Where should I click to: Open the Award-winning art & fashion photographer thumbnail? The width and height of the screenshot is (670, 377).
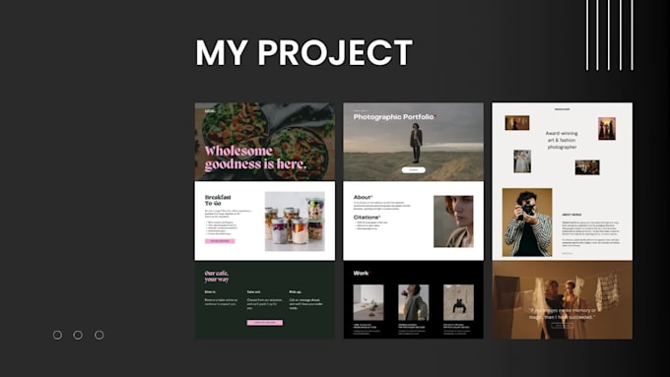(x=563, y=220)
